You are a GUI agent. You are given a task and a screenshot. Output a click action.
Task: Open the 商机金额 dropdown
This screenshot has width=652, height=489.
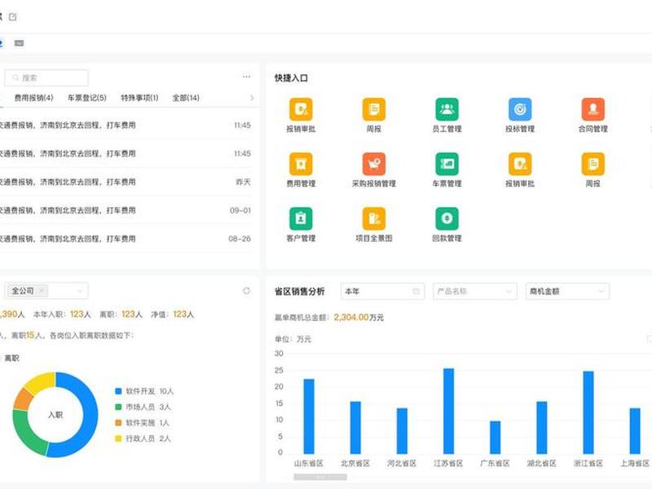567,292
